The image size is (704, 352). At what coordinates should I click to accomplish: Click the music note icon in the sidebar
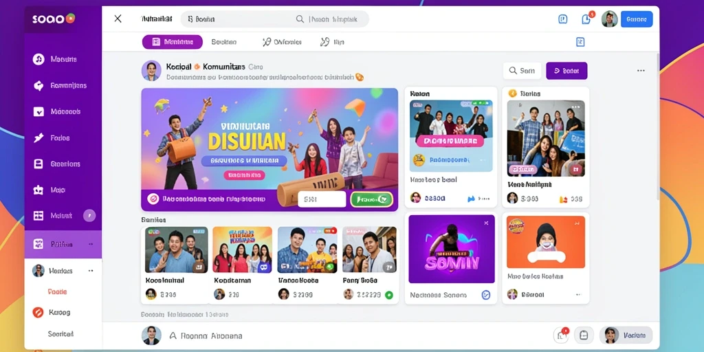pyautogui.click(x=38, y=59)
